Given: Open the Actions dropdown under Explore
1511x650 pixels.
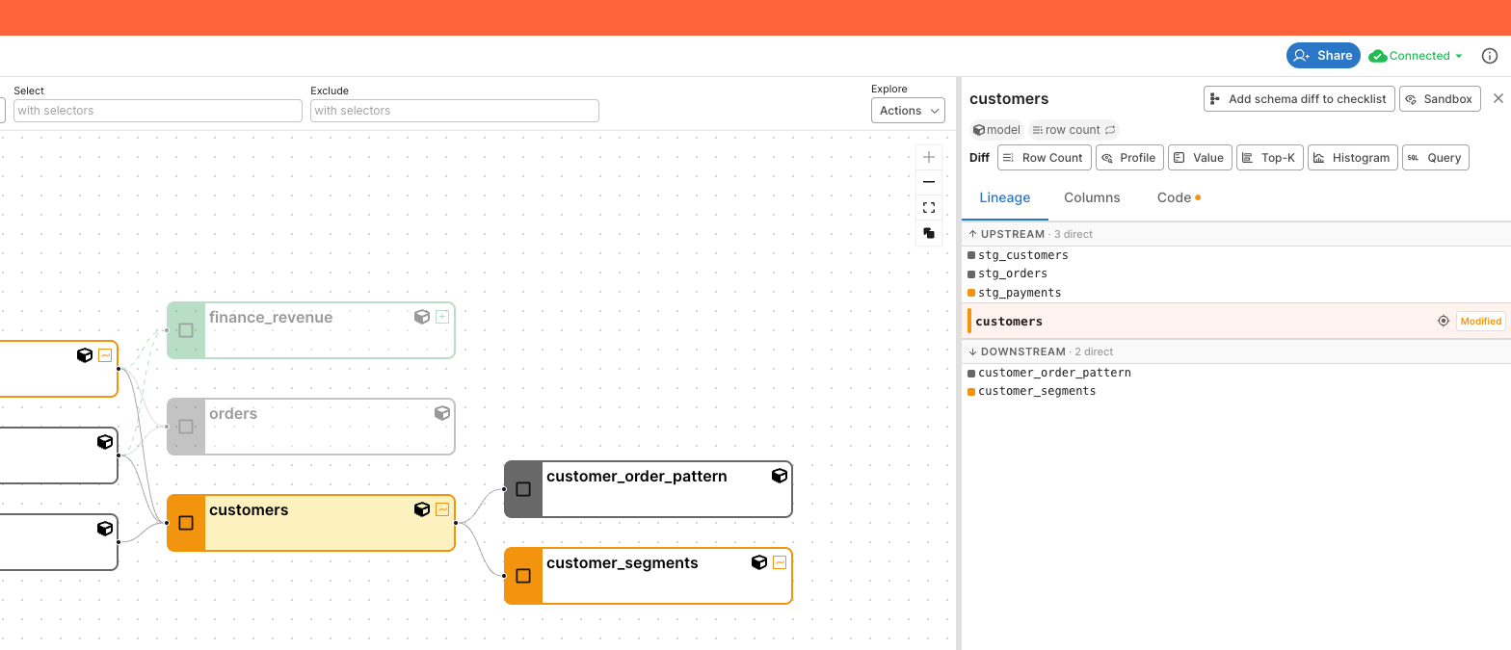Looking at the screenshot, I should [908, 111].
